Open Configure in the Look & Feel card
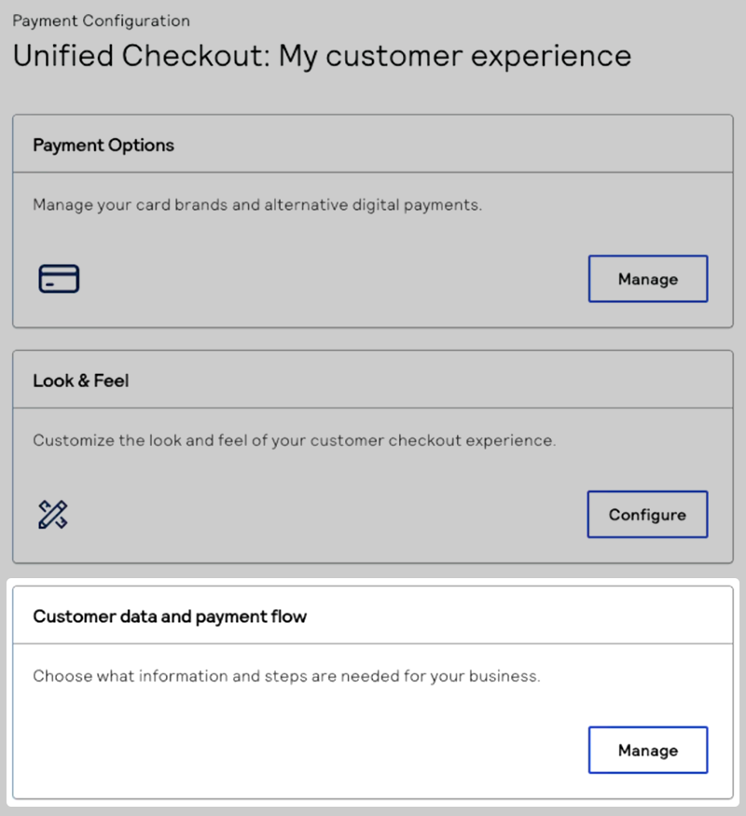 [646, 514]
